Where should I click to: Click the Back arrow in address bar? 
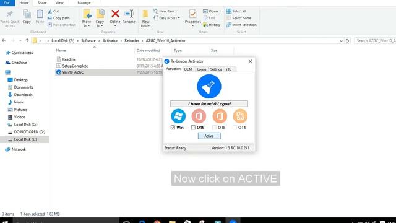4,40
